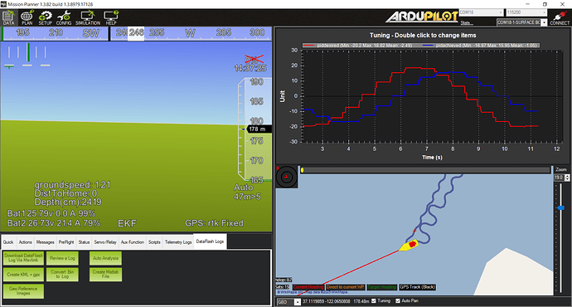Expand the COM18 port dropdown
Screen dimensions: 572x307
click(x=481, y=12)
